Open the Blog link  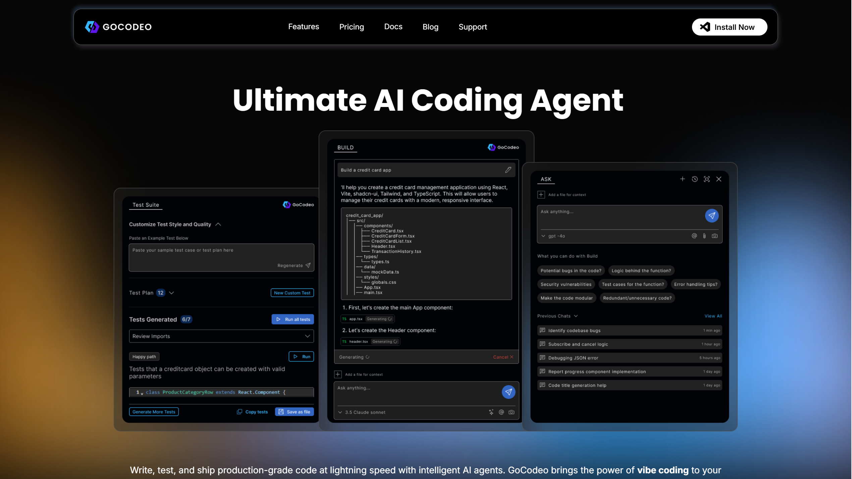[x=430, y=27]
